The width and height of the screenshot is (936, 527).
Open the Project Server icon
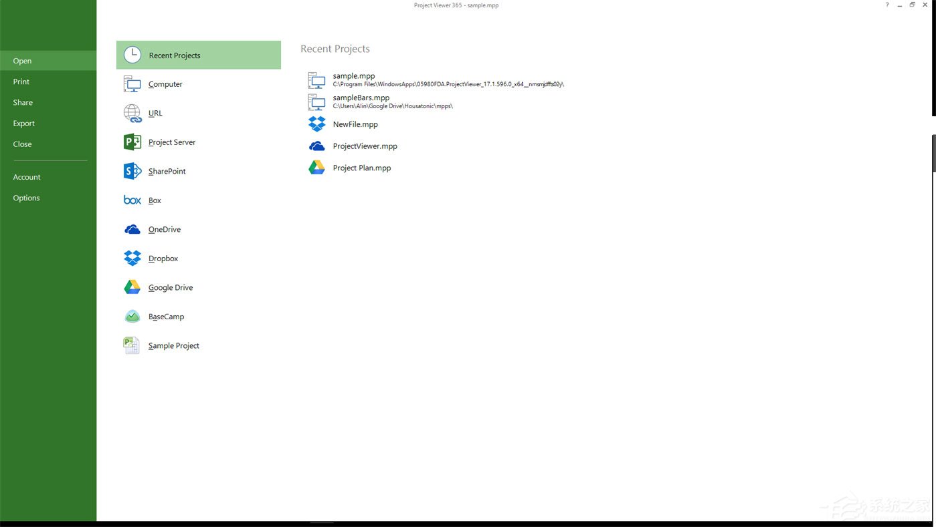(x=132, y=142)
